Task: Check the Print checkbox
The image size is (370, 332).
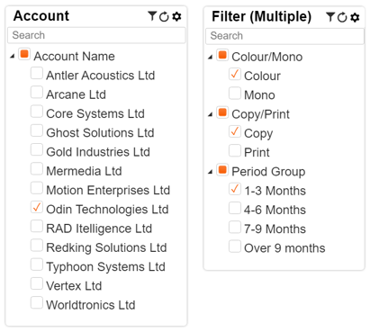Action: pyautogui.click(x=235, y=150)
